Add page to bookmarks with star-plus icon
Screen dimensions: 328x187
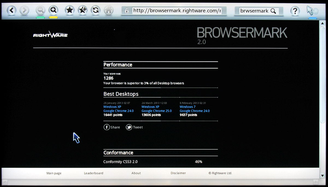point(83,10)
